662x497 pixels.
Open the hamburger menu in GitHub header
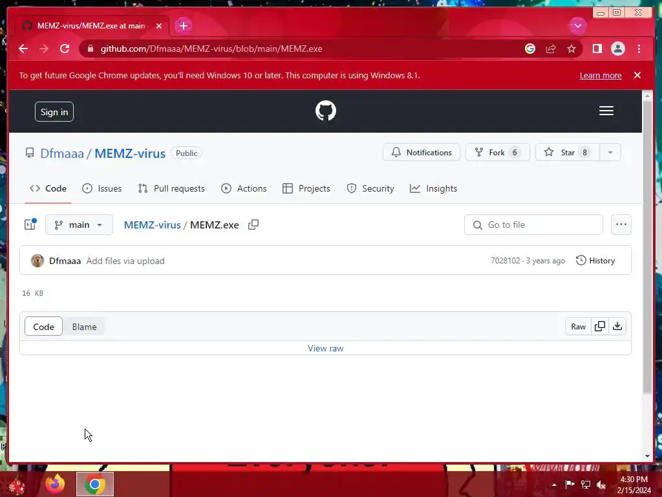[606, 111]
